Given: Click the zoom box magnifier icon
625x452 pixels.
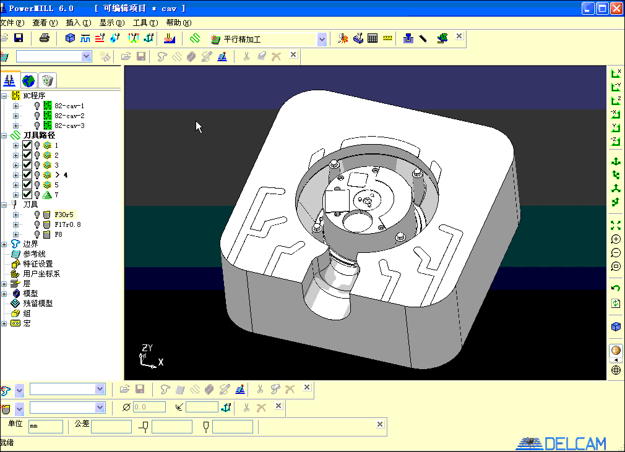Looking at the screenshot, I should 616,267.
